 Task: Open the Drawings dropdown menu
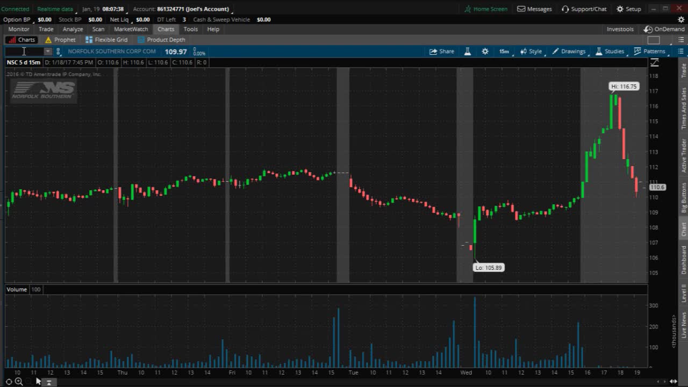click(569, 52)
